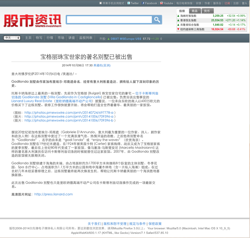Open the Twitter icon link
Image resolution: width=250 pixels, height=238 pixels.
(129, 3)
